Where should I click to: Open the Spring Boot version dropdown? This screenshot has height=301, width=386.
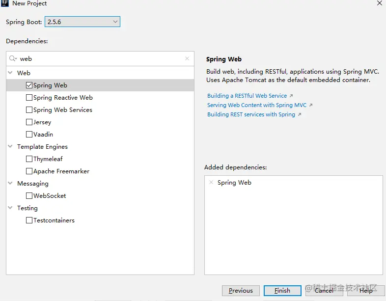tap(83, 22)
